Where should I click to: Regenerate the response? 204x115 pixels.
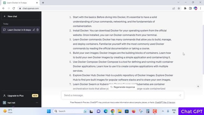coord(123,87)
